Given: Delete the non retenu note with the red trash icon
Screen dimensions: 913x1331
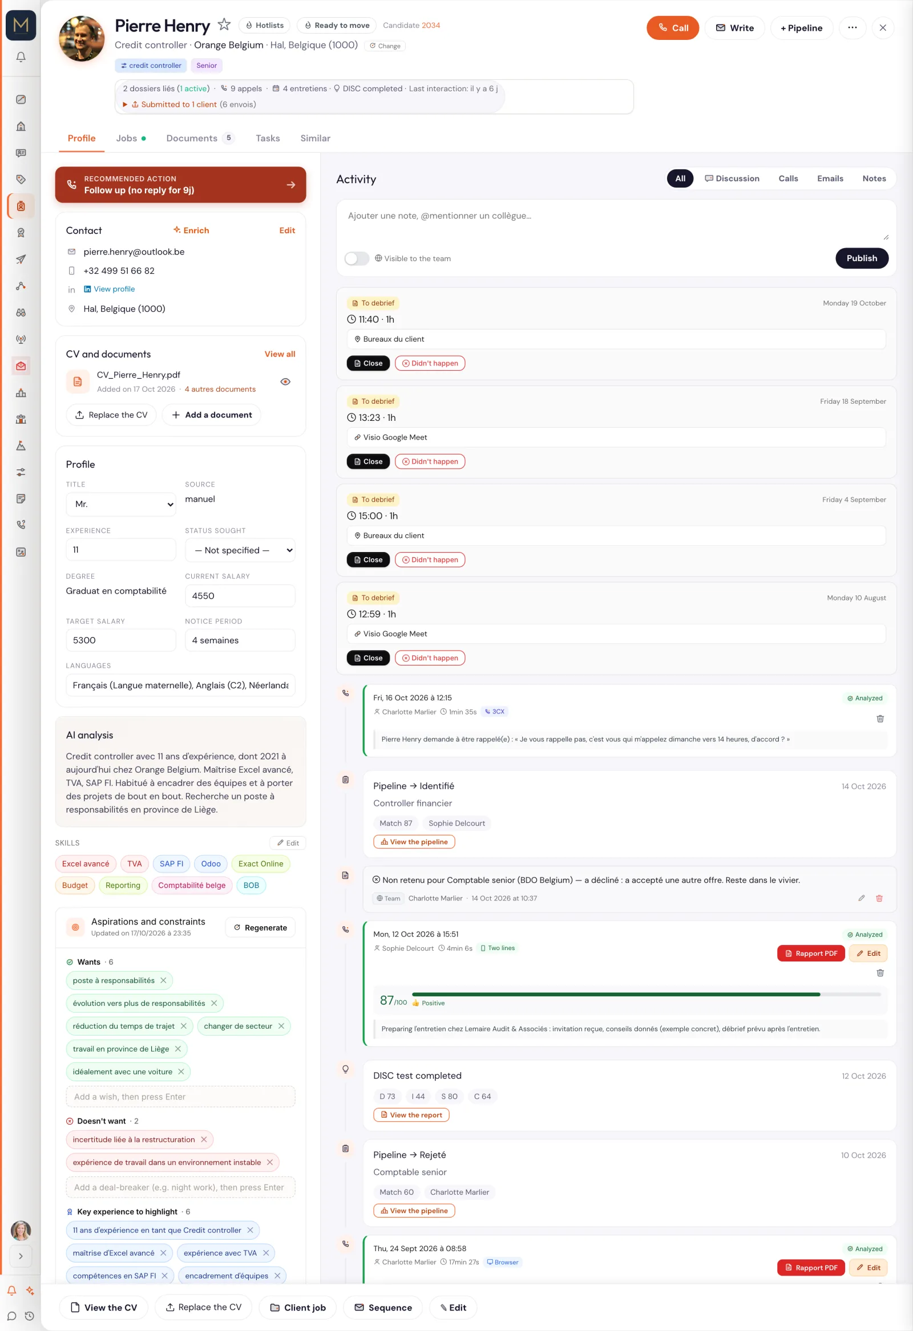Looking at the screenshot, I should (879, 898).
